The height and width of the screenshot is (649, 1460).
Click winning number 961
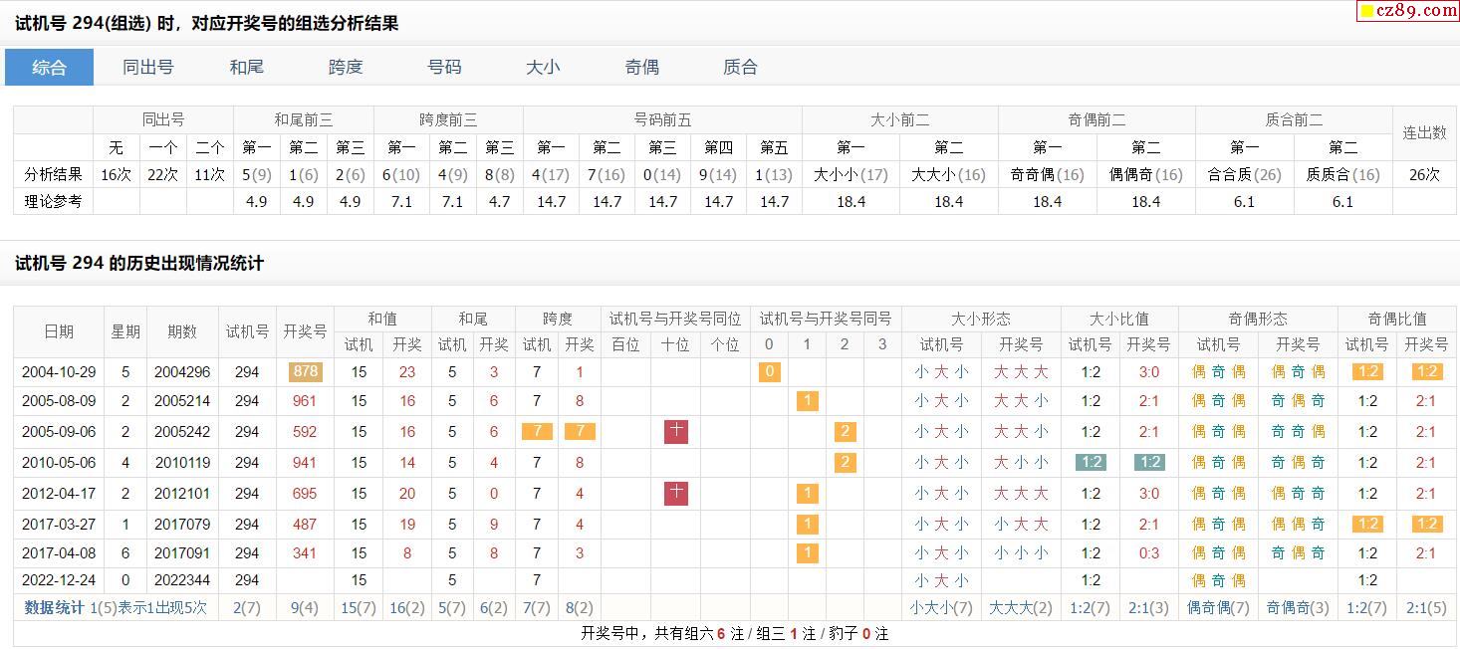[305, 400]
